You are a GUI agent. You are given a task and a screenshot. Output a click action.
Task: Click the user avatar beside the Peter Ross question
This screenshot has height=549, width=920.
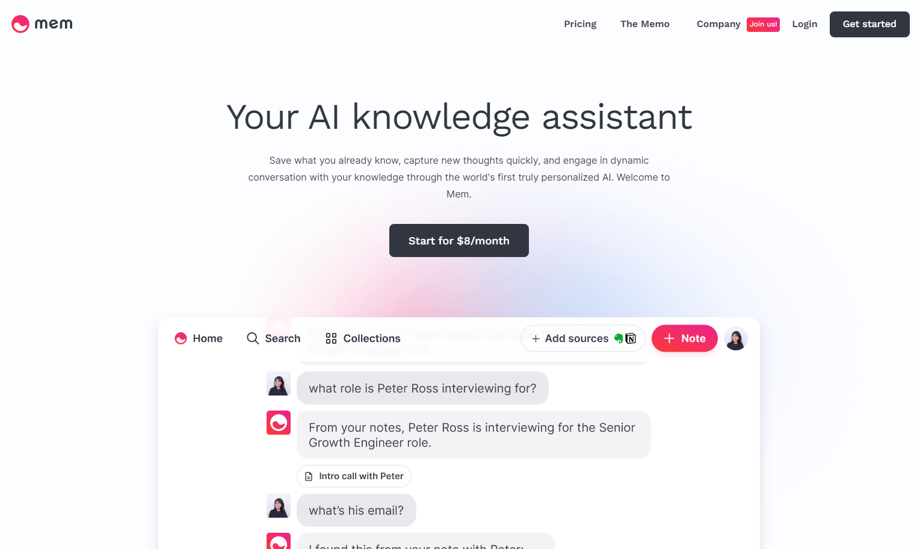(x=279, y=383)
